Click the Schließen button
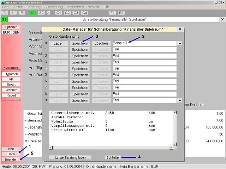 pyautogui.click(x=113, y=157)
